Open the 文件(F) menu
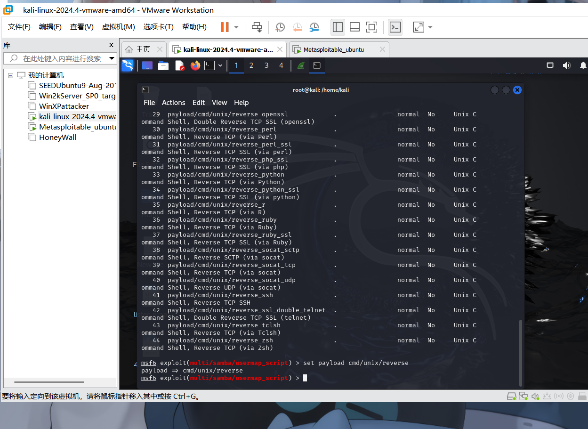 [19, 27]
